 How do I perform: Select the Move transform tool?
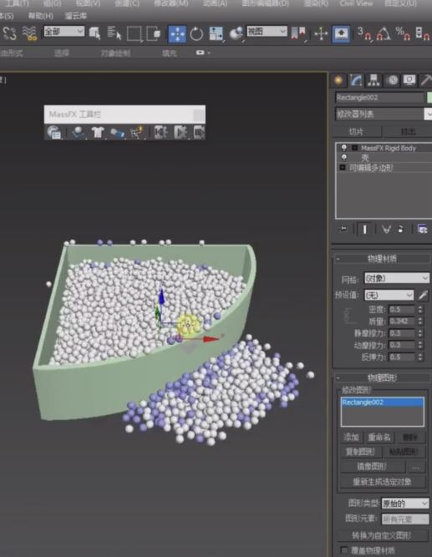[x=176, y=33]
